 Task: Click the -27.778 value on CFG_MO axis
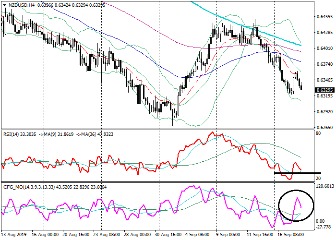tap(324, 228)
